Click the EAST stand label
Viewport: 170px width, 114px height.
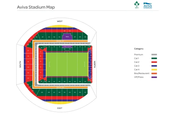[x=60, y=108]
